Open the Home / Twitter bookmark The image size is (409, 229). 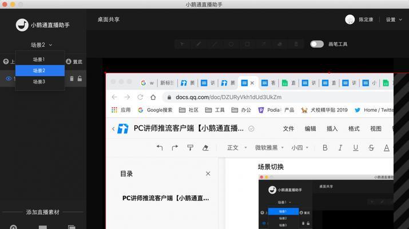pyautogui.click(x=374, y=110)
